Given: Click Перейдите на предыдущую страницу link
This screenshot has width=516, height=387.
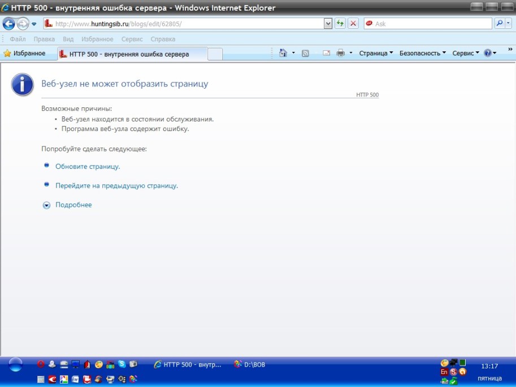Looking at the screenshot, I should pos(116,185).
